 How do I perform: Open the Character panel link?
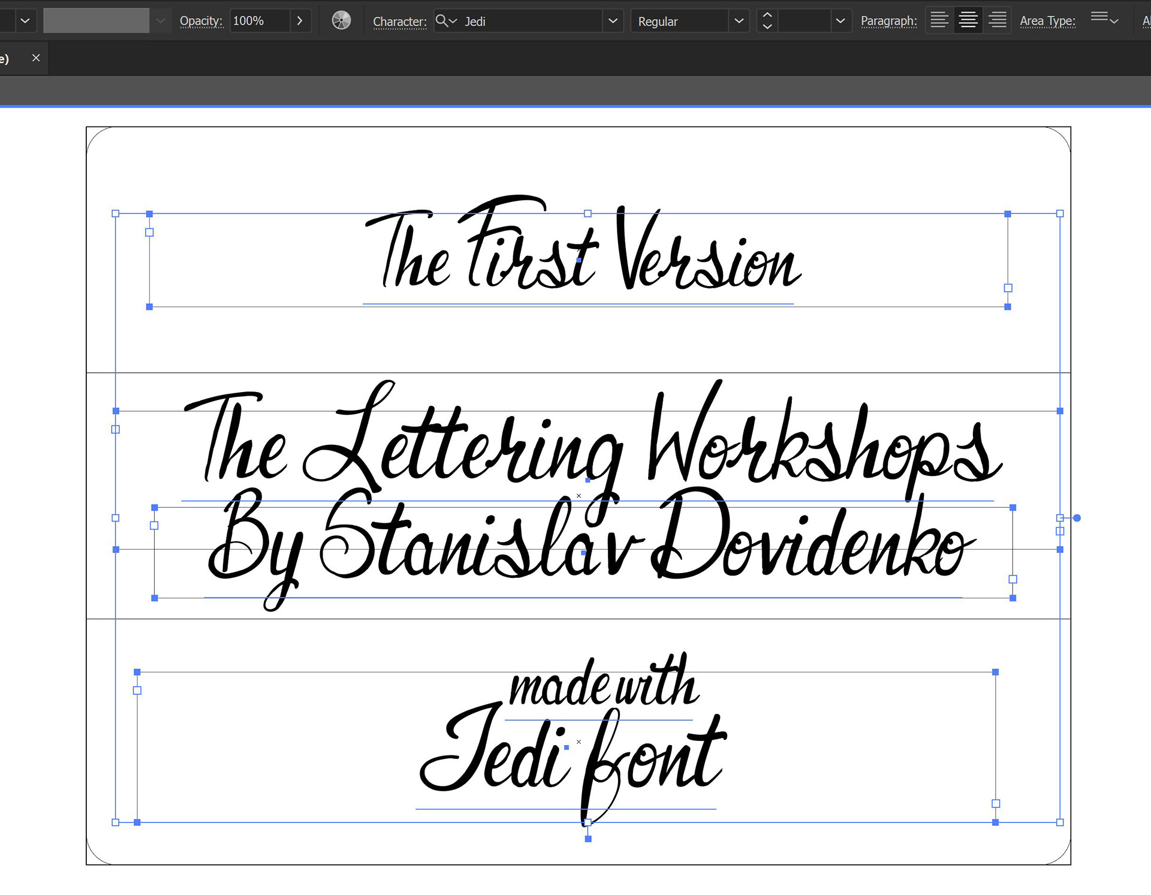pyautogui.click(x=399, y=22)
